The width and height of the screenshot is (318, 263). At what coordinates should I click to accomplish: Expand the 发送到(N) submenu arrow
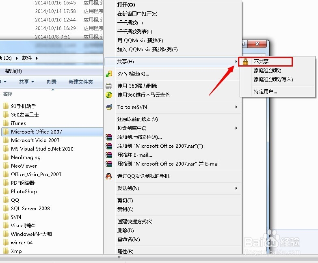tap(236, 188)
